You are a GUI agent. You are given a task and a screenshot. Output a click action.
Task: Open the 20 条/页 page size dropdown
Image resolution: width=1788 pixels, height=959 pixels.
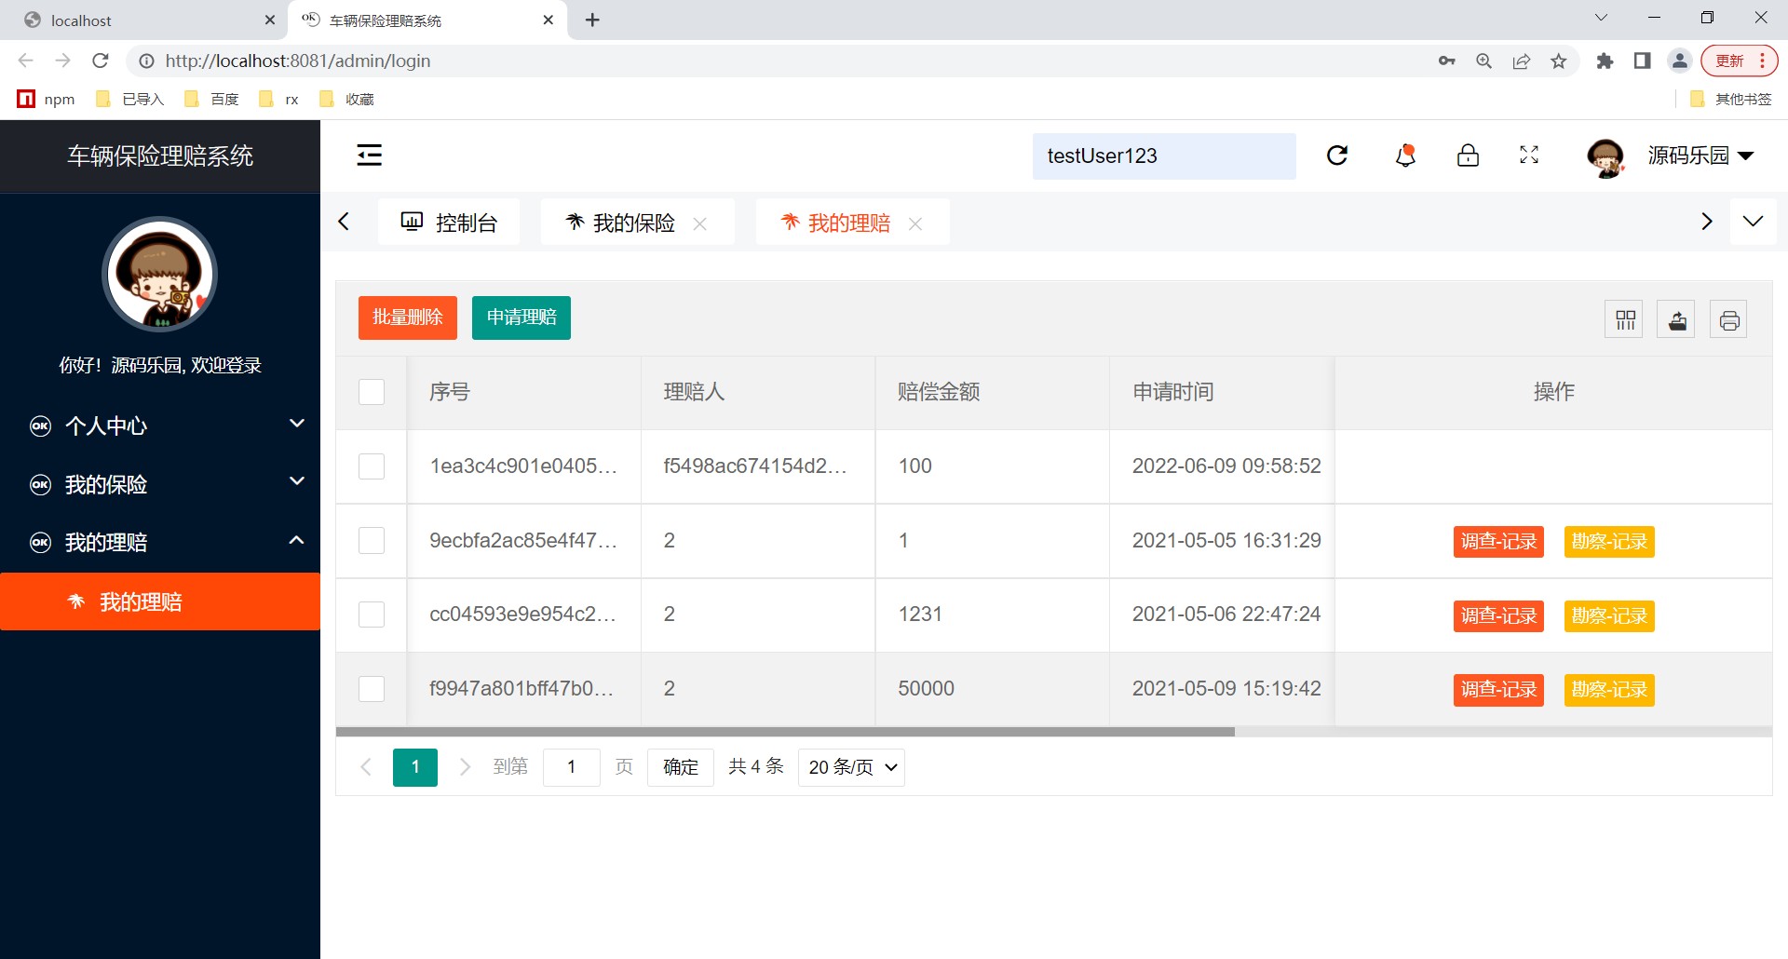(x=851, y=767)
